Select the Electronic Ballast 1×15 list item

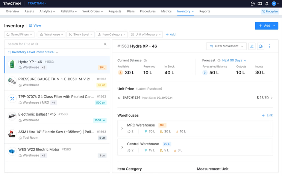click(x=57, y=117)
